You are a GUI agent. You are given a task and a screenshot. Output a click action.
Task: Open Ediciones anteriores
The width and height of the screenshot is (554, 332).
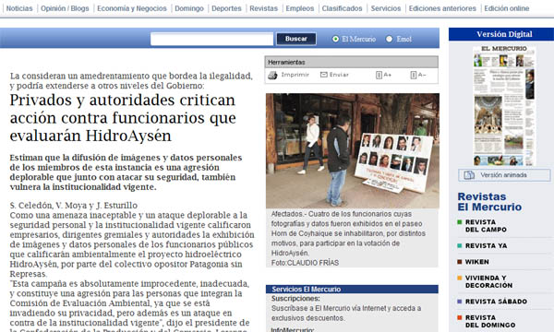click(442, 8)
